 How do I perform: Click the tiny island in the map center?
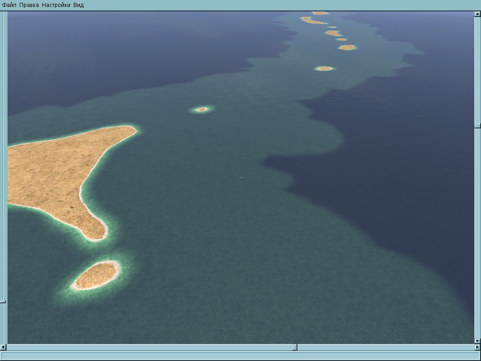[202, 109]
